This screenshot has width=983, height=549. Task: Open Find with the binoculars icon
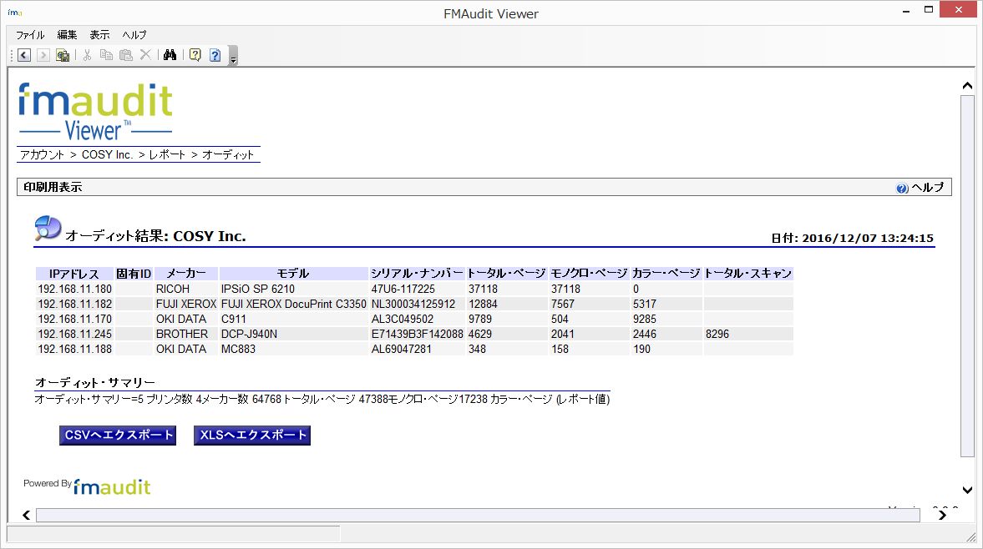pos(170,55)
